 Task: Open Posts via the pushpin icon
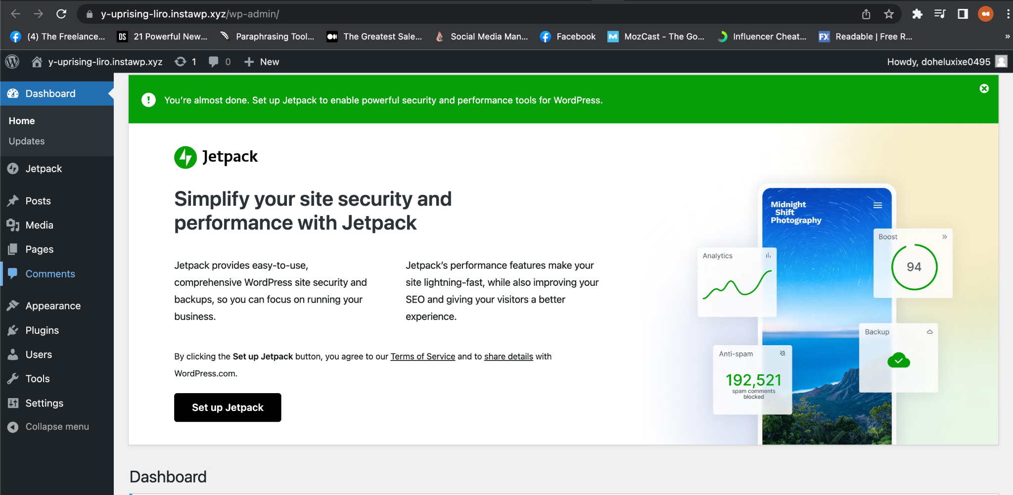(13, 200)
